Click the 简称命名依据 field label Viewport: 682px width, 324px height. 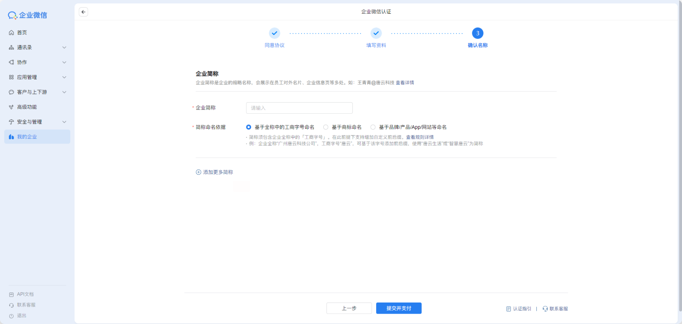pyautogui.click(x=211, y=127)
